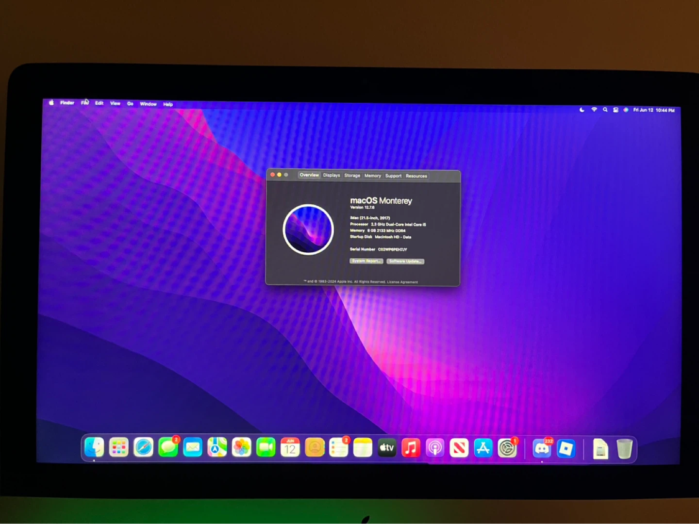Viewport: 699px width, 524px height.
Task: Open the Music app
Action: [x=411, y=447]
